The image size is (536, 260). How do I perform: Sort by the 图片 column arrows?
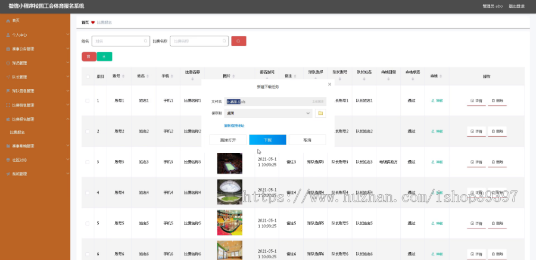(x=233, y=76)
